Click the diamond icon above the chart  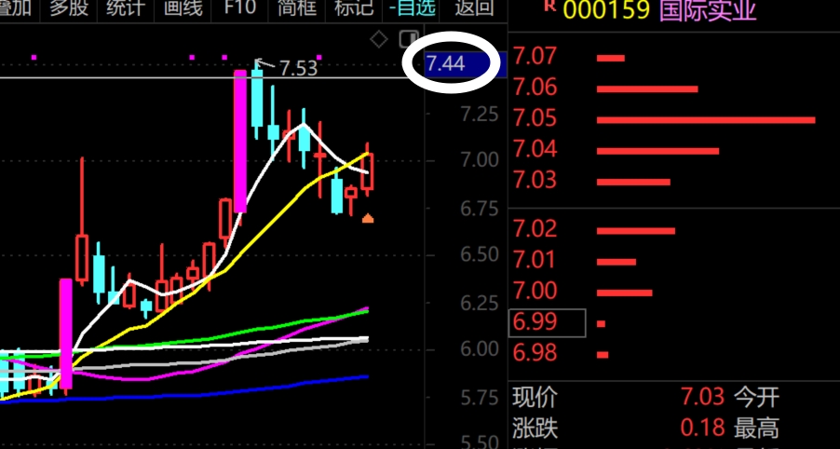pyautogui.click(x=378, y=38)
